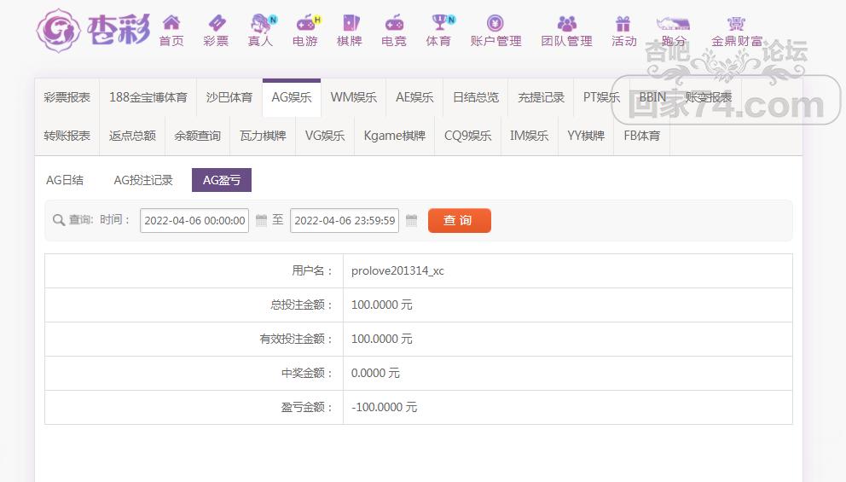Click the 杏彩 site logo
Image resolution: width=846 pixels, height=482 pixels.
pyautogui.click(x=93, y=30)
